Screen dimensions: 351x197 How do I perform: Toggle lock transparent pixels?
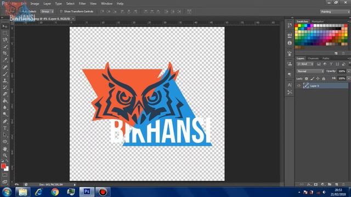(307, 79)
